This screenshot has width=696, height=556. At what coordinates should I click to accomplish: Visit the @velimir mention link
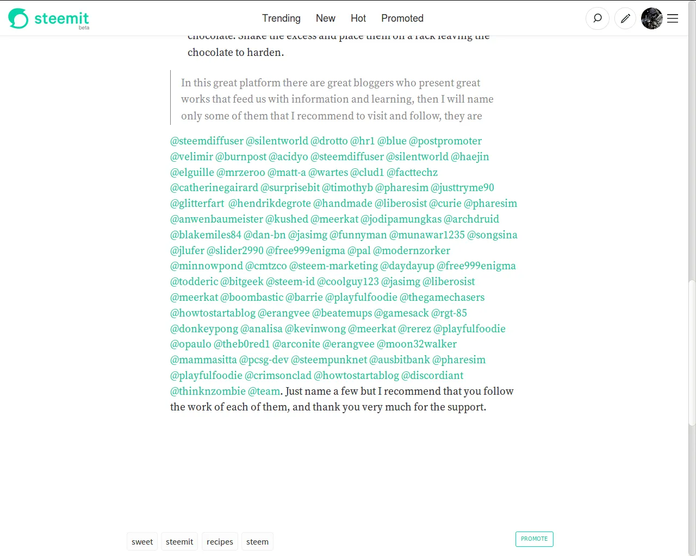point(191,157)
